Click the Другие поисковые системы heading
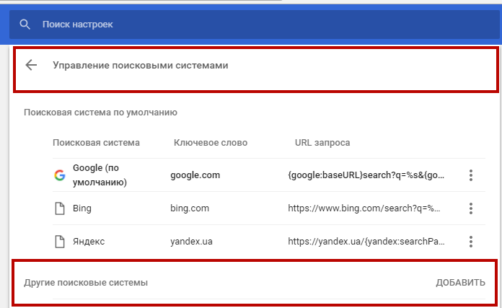502x308 pixels. [x=86, y=283]
